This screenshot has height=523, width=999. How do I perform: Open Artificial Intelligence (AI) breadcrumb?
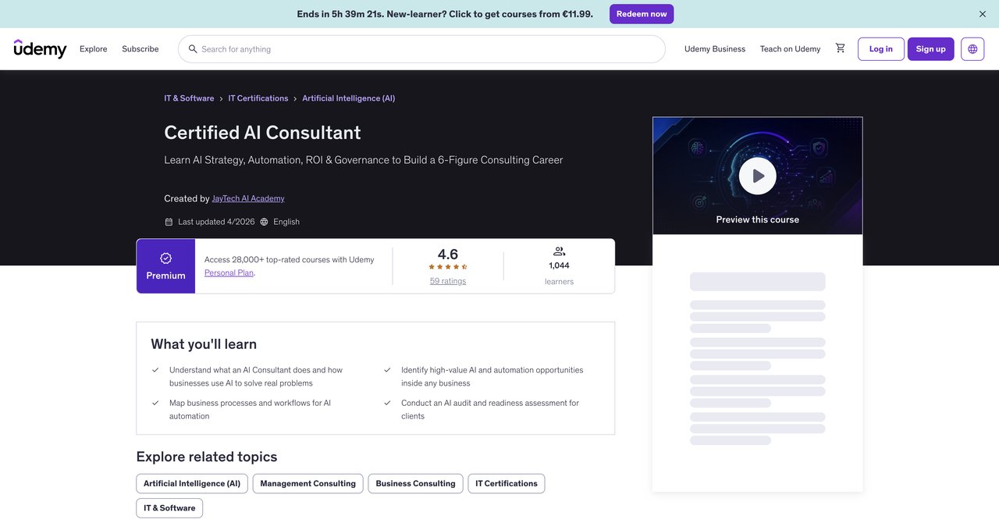[x=349, y=98]
